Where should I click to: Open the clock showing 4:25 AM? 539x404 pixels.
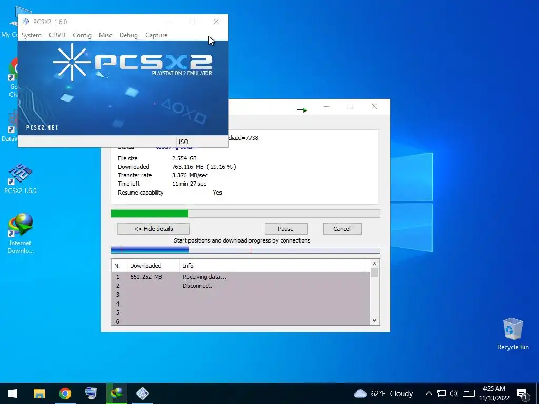point(494,393)
